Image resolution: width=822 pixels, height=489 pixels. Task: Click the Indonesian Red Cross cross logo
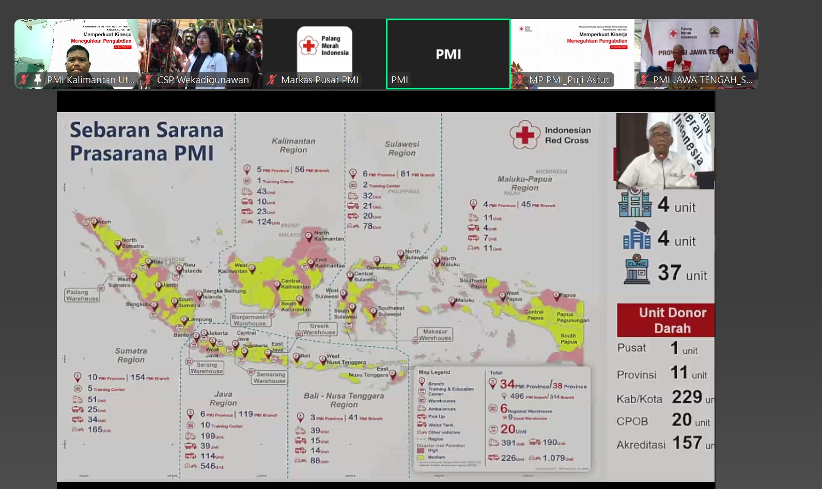click(x=524, y=135)
